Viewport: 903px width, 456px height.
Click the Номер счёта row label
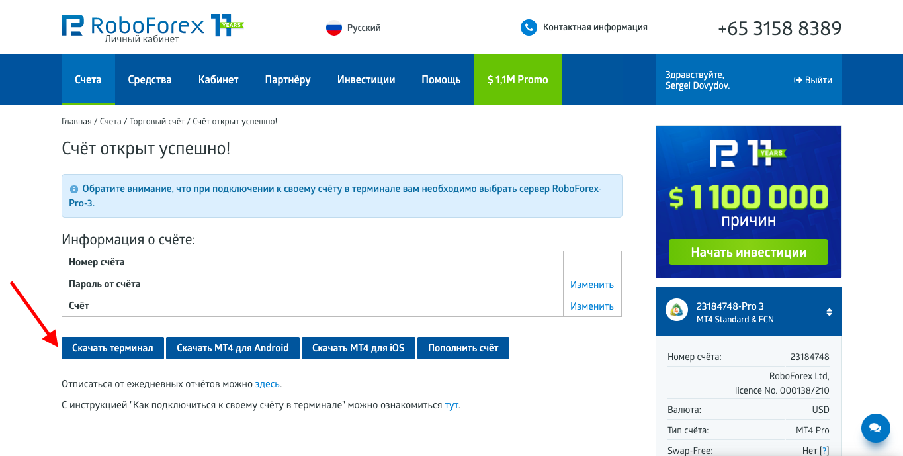(97, 262)
